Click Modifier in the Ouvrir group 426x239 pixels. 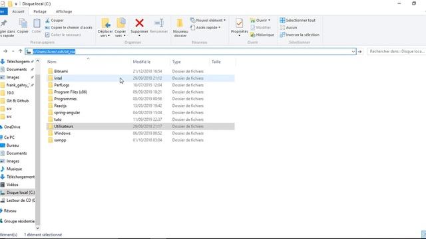(x=260, y=27)
